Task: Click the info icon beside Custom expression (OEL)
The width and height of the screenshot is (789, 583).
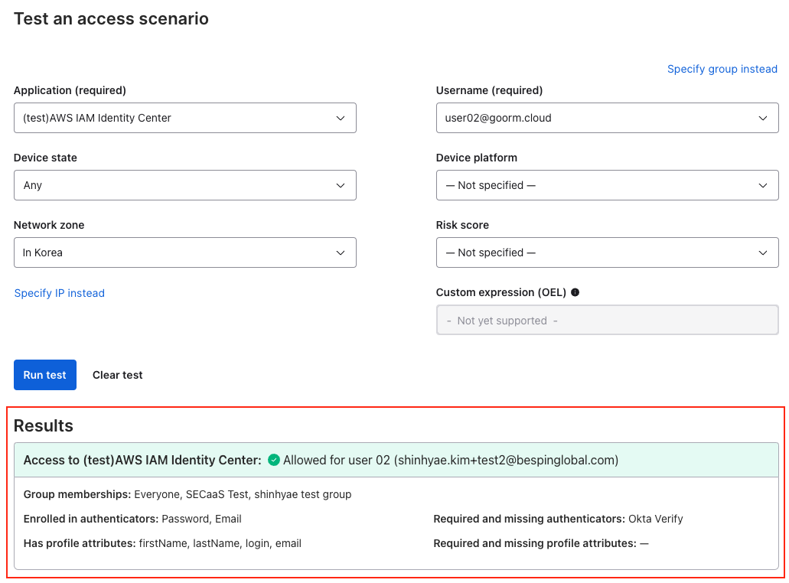Action: coord(575,292)
